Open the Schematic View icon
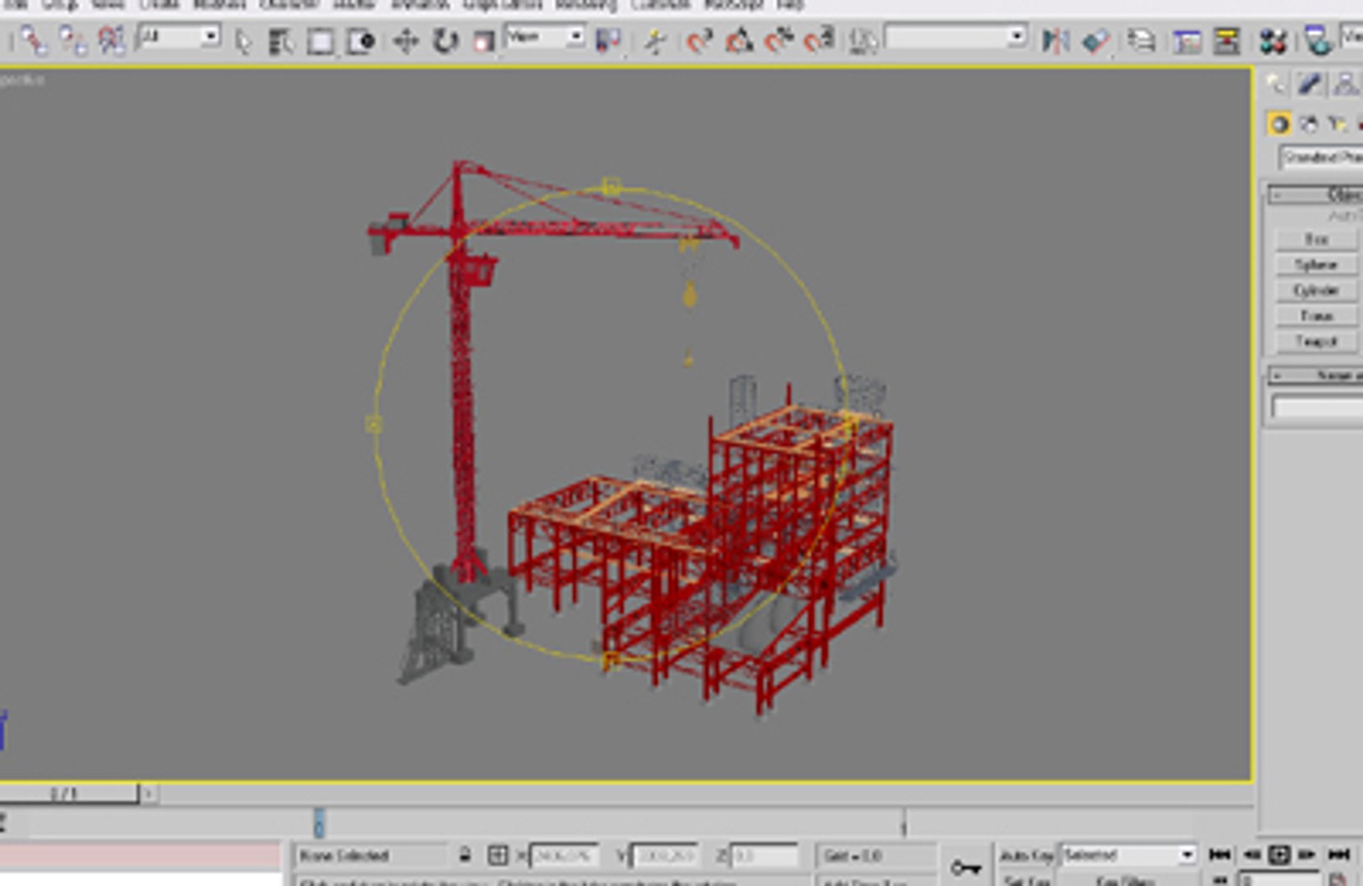 click(x=1227, y=41)
